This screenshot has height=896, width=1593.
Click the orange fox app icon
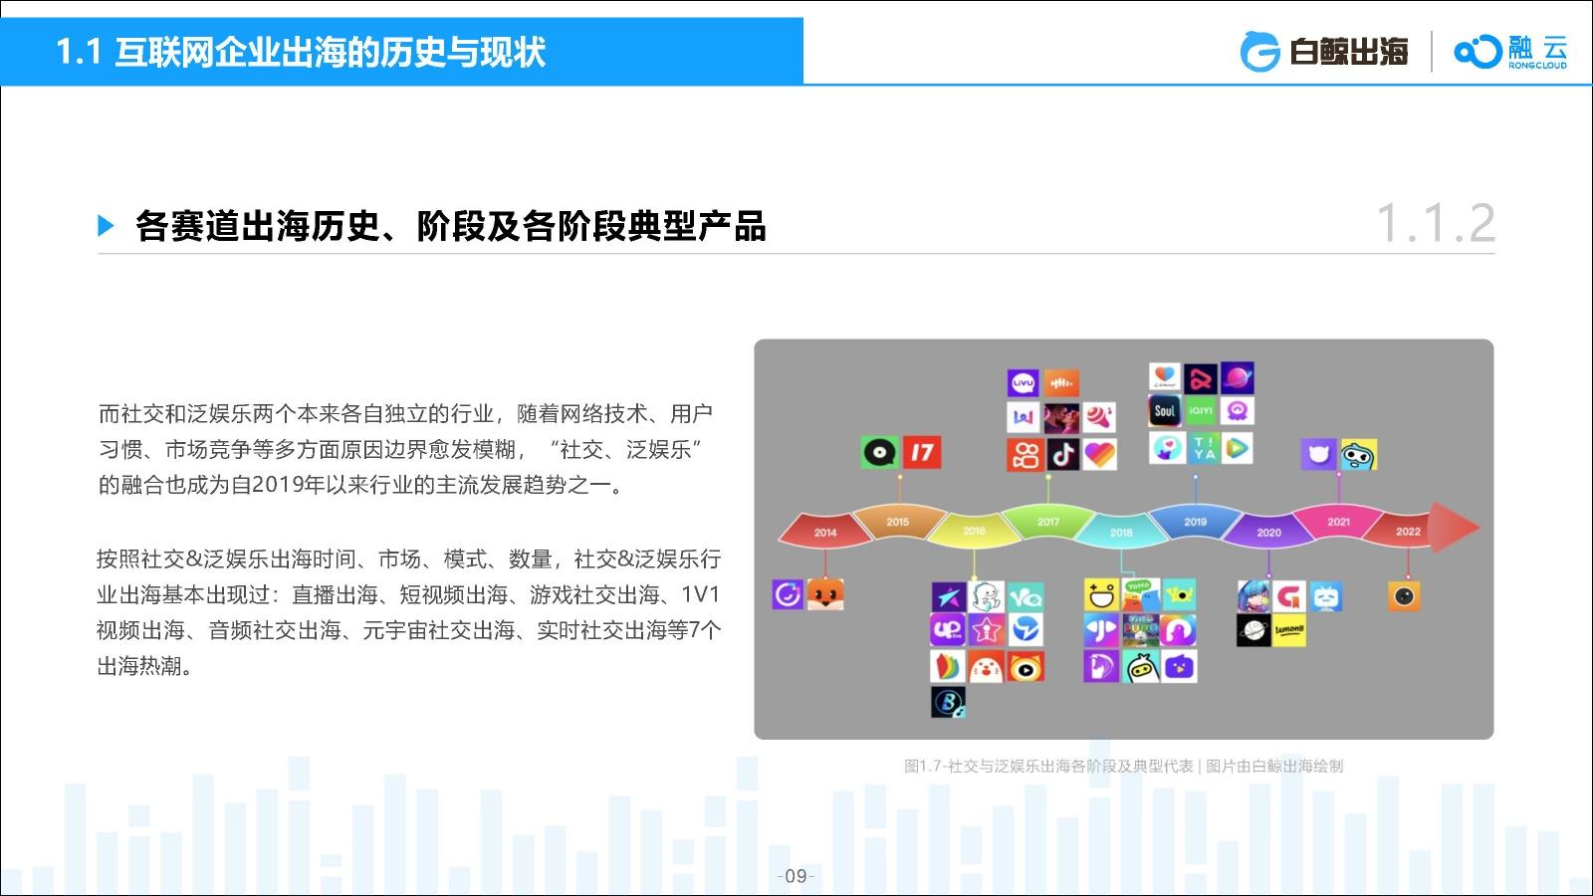point(825,594)
